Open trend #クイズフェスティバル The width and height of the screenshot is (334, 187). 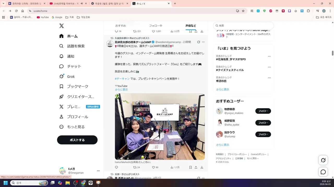click(x=230, y=70)
